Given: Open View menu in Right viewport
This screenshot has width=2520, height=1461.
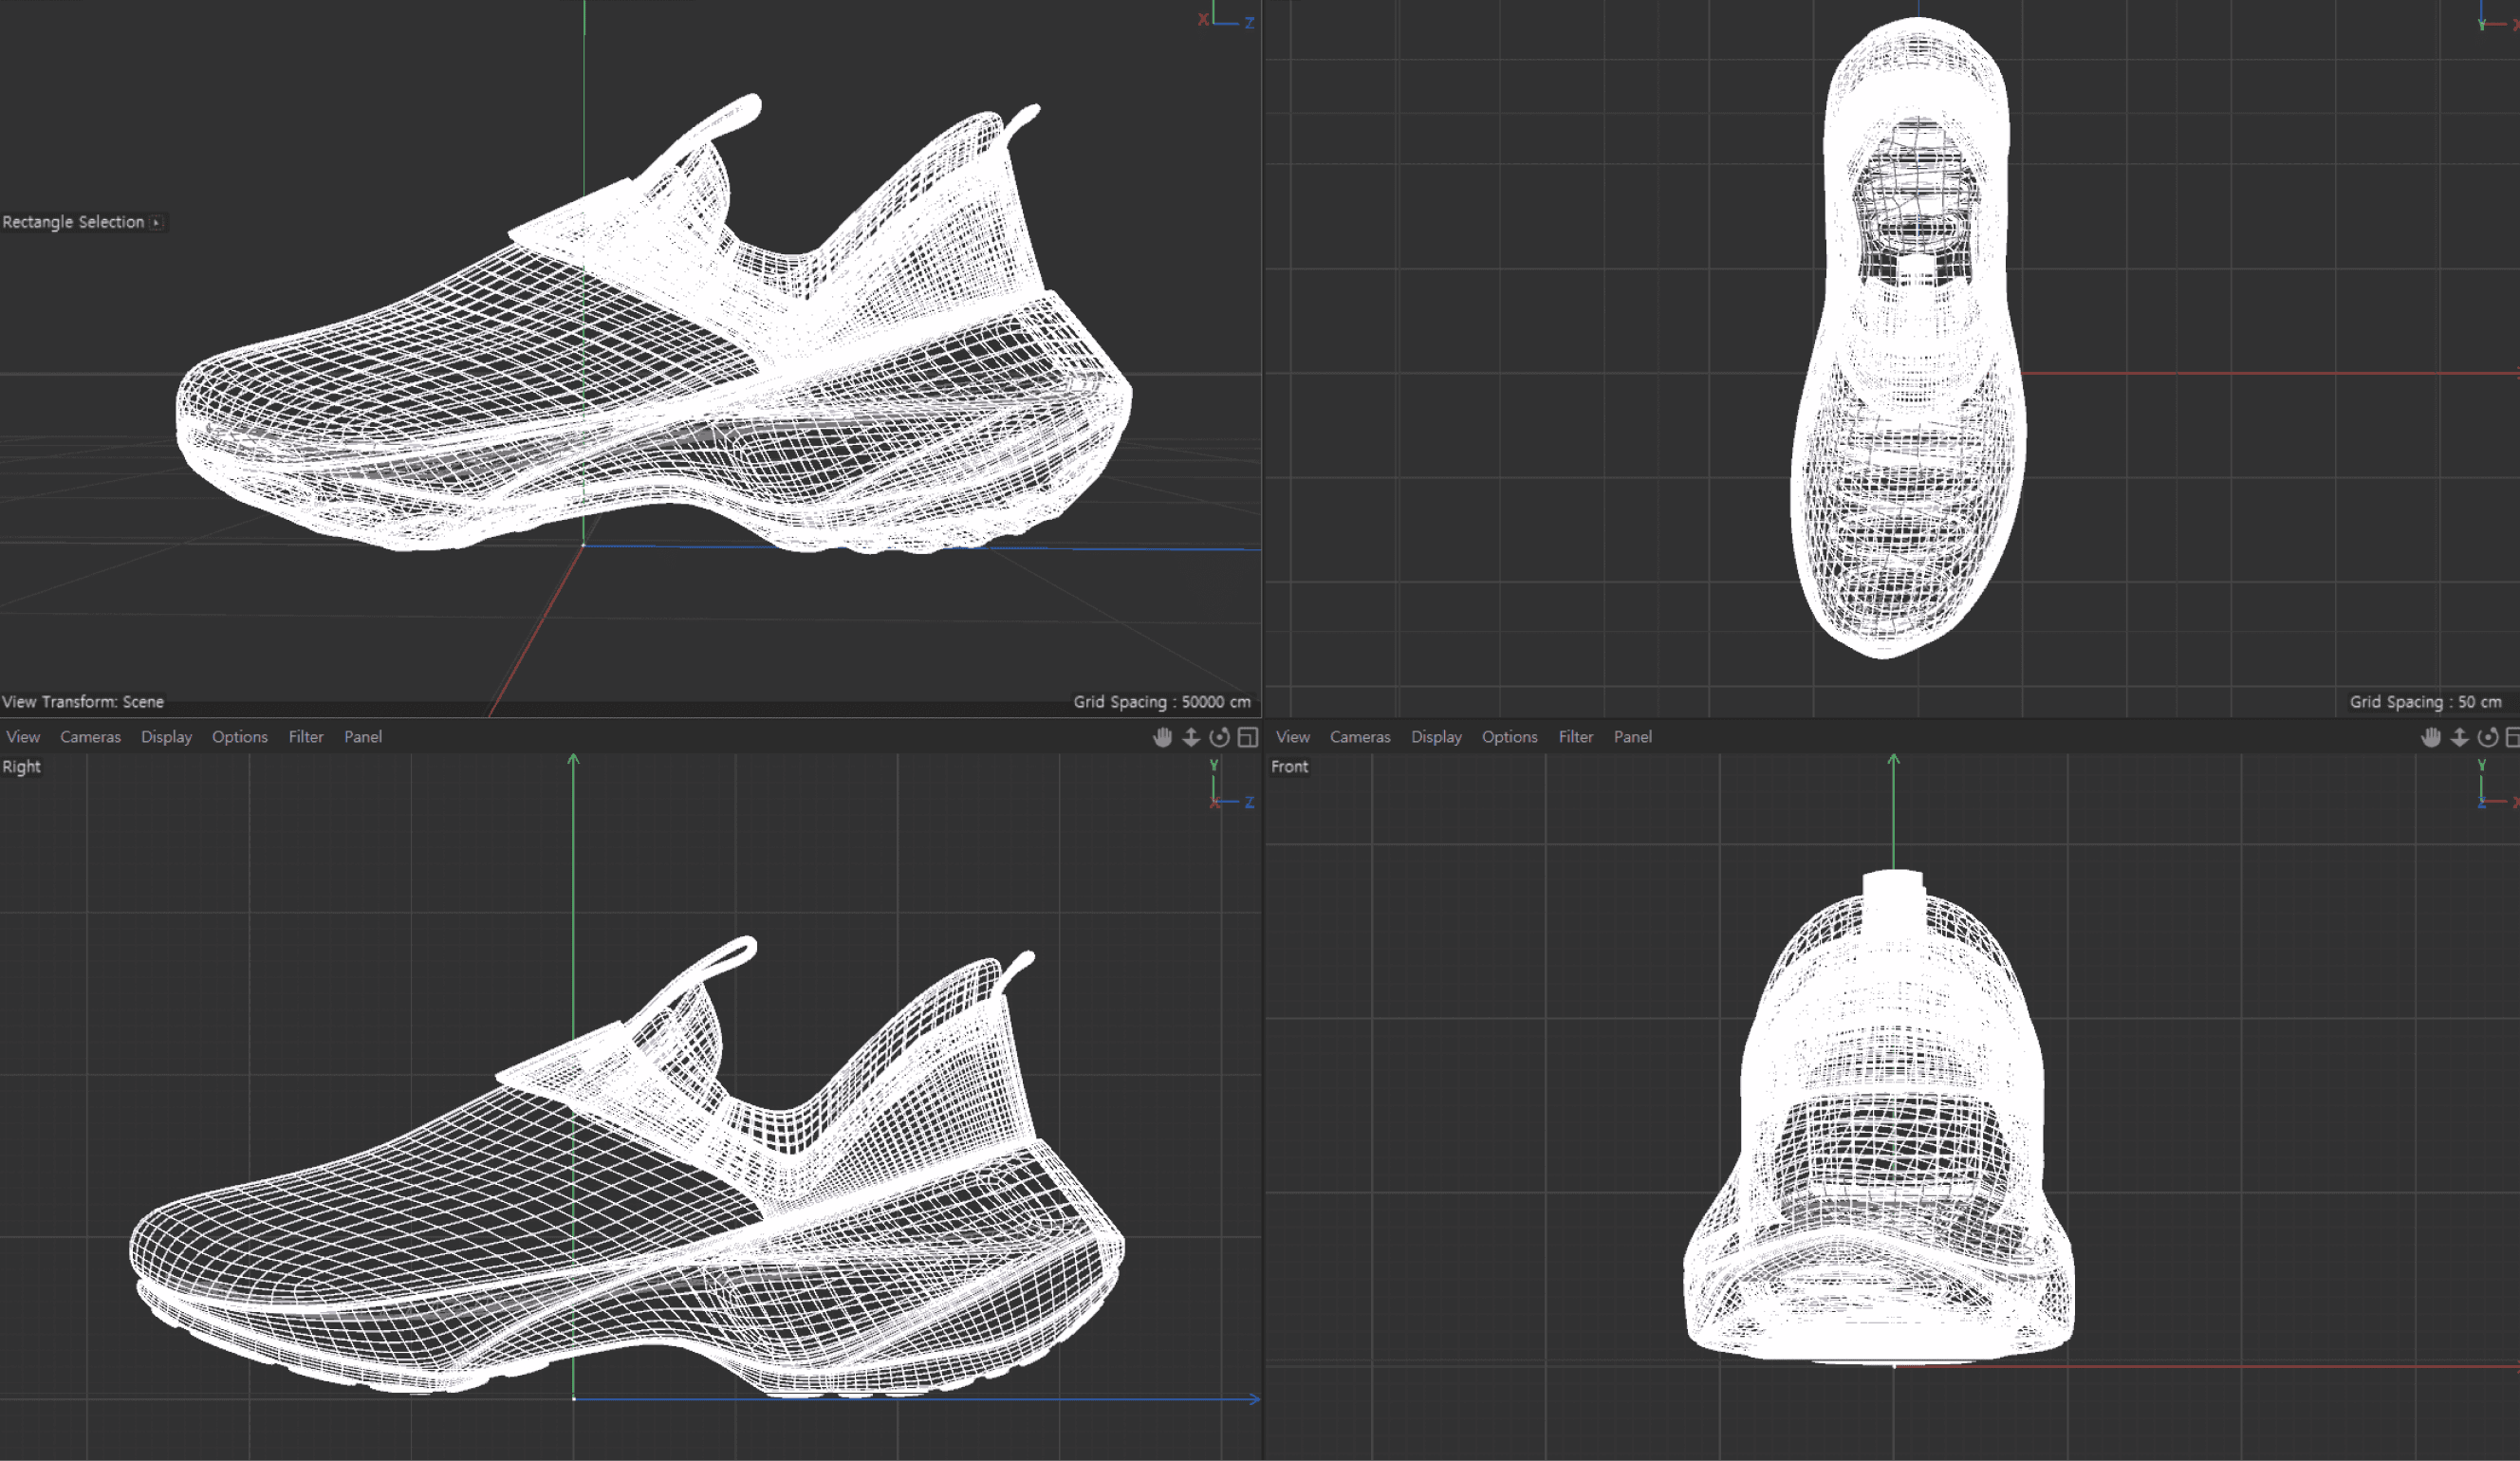Looking at the screenshot, I should pyautogui.click(x=23, y=737).
